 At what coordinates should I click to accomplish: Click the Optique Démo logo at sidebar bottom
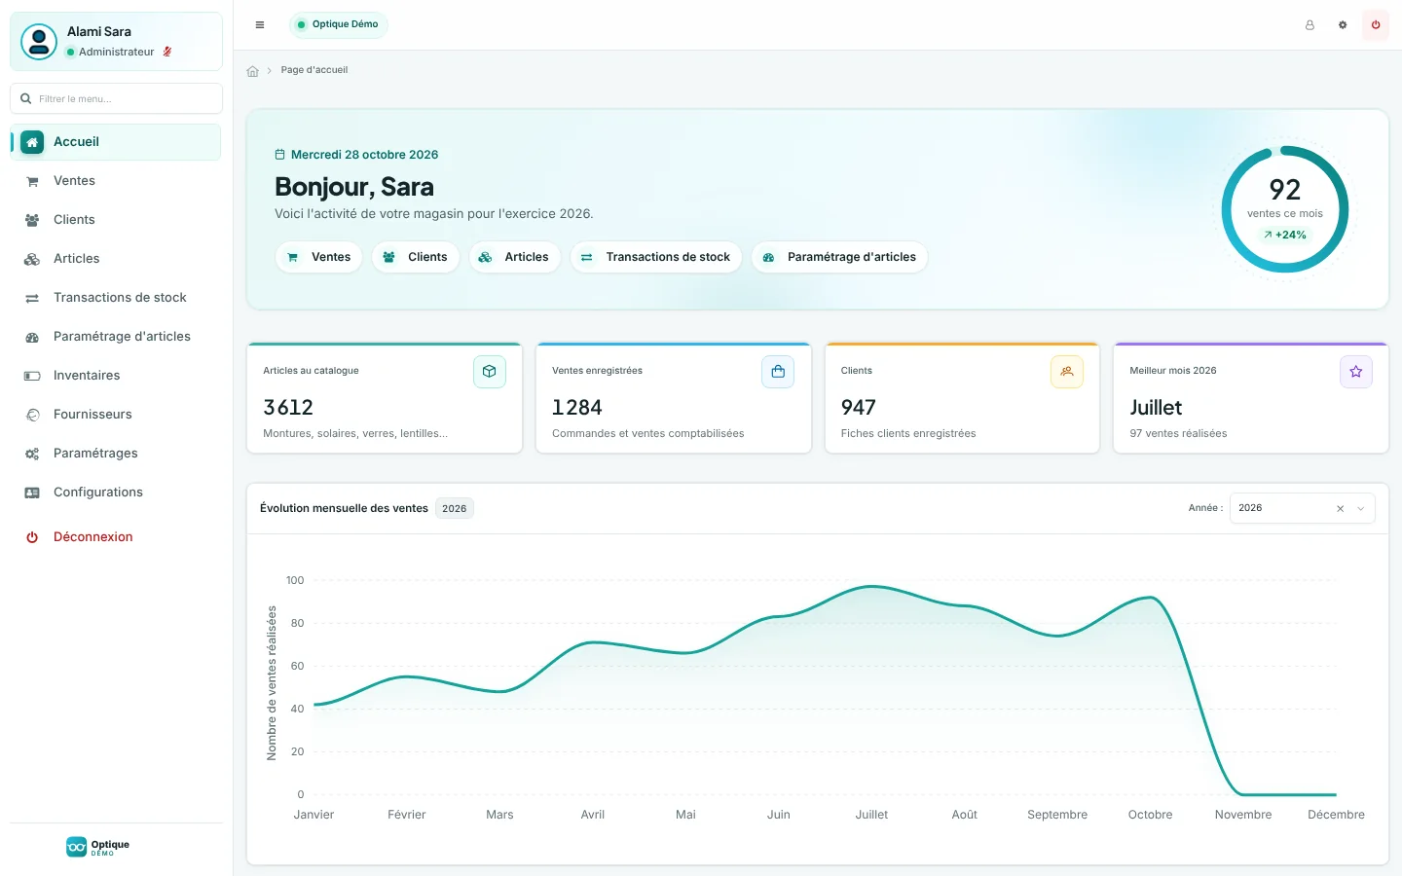pyautogui.click(x=97, y=847)
